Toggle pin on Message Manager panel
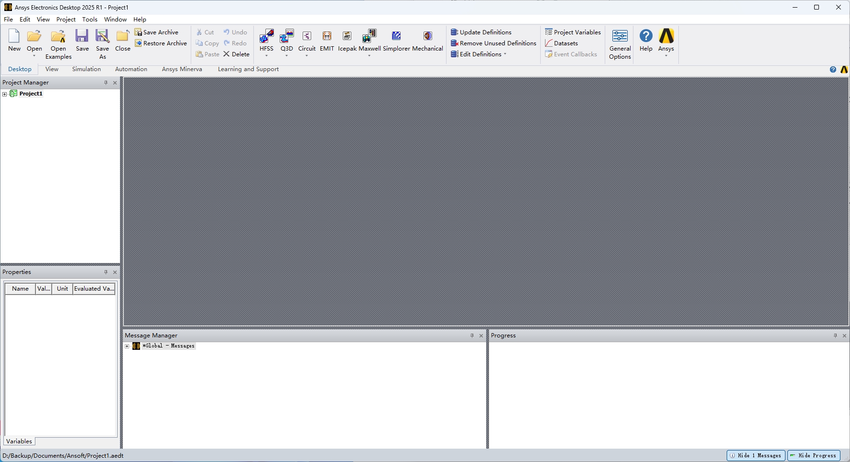Screen dimensions: 850x462 472,336
